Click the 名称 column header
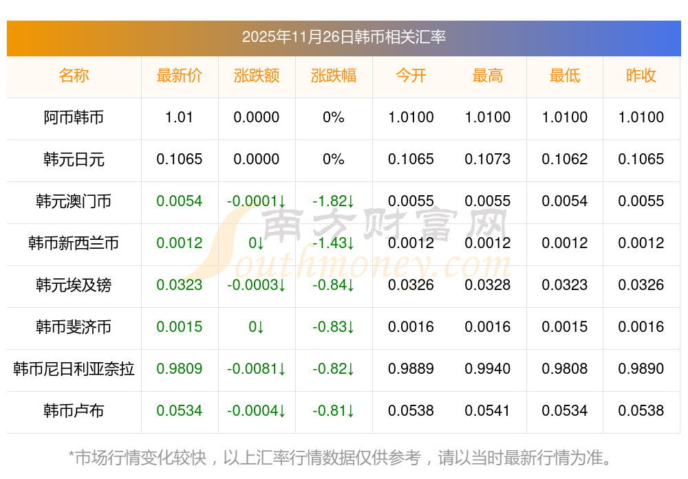The height and width of the screenshot is (479, 688). click(x=74, y=76)
